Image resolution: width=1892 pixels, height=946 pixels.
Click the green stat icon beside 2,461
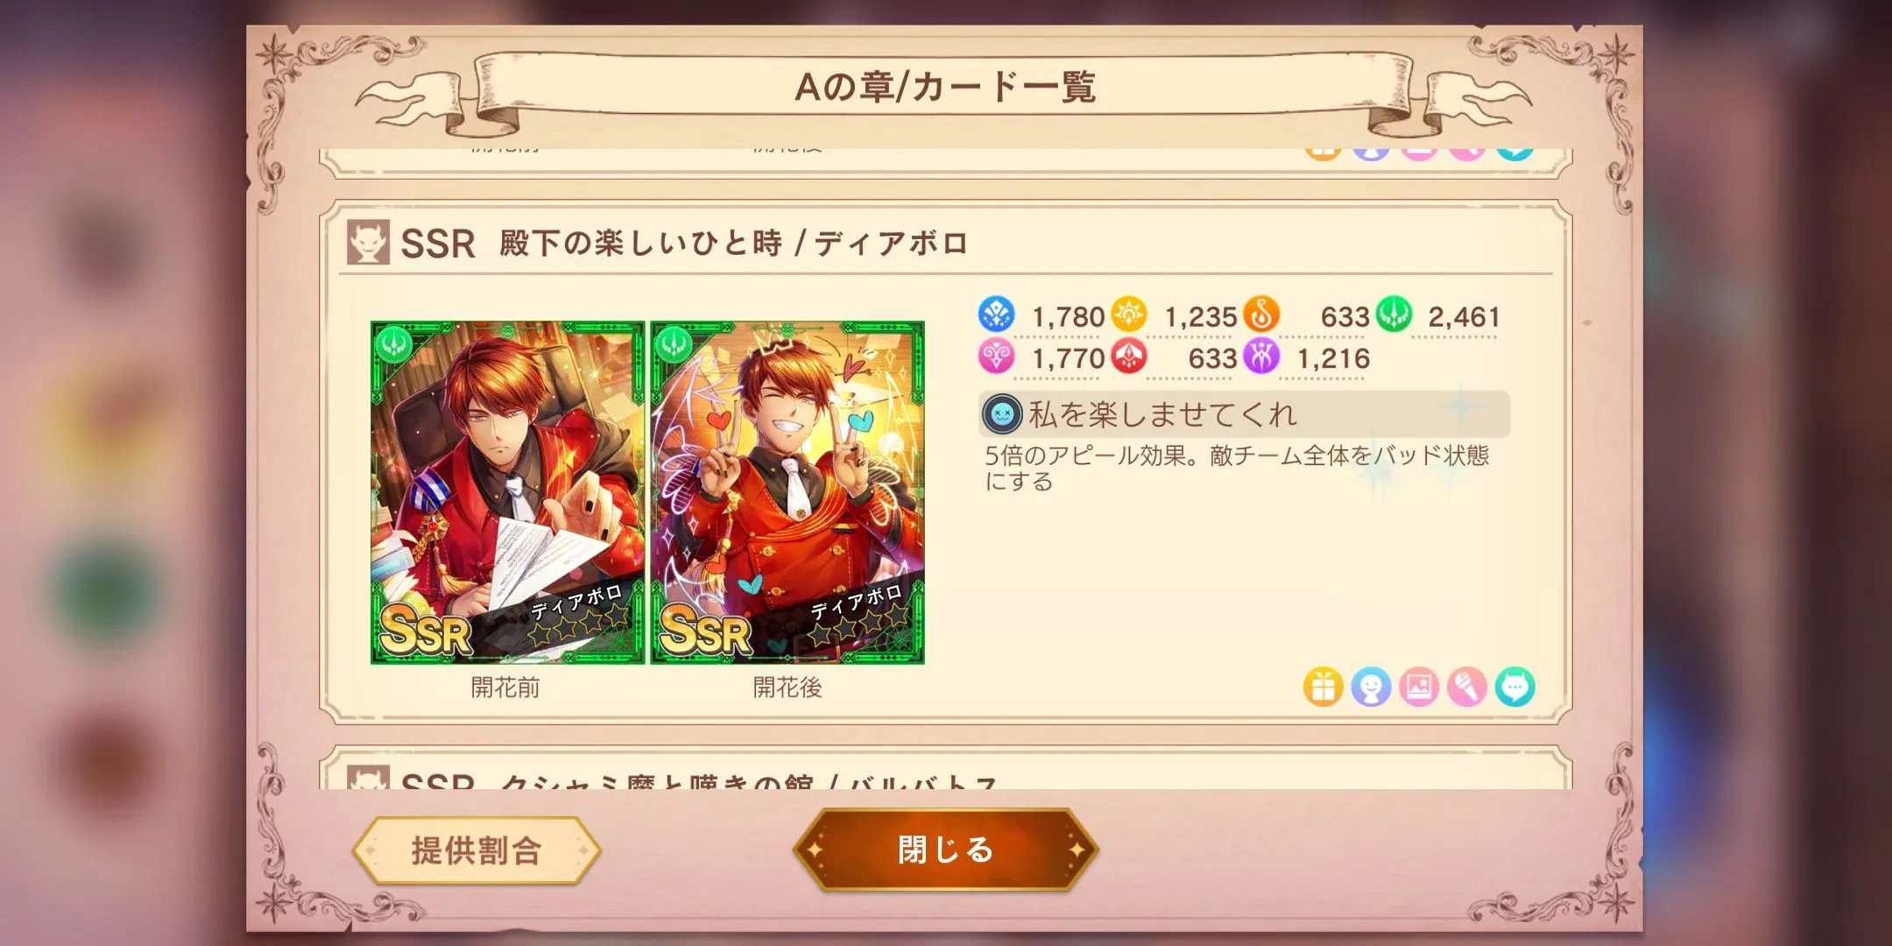click(x=1394, y=314)
